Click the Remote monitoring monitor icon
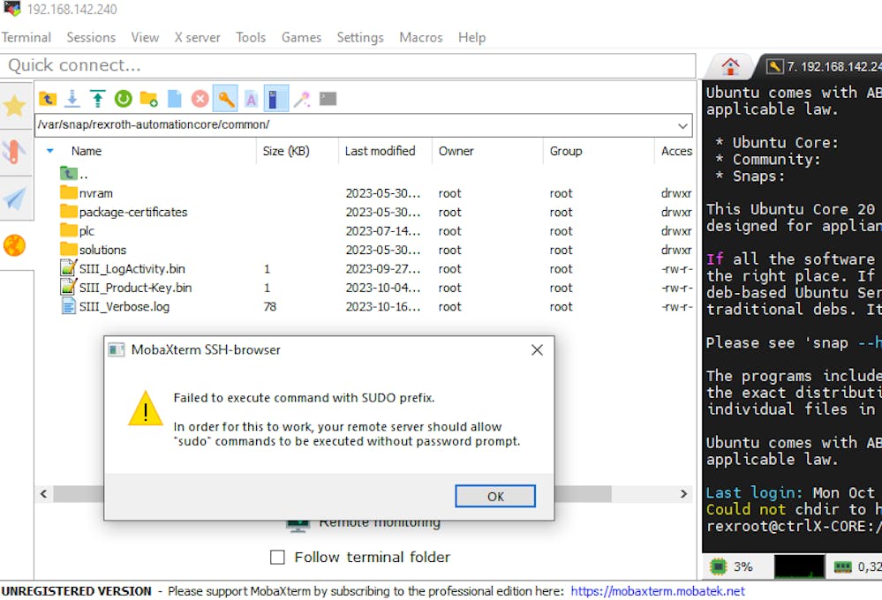The width and height of the screenshot is (882, 600). (x=298, y=525)
